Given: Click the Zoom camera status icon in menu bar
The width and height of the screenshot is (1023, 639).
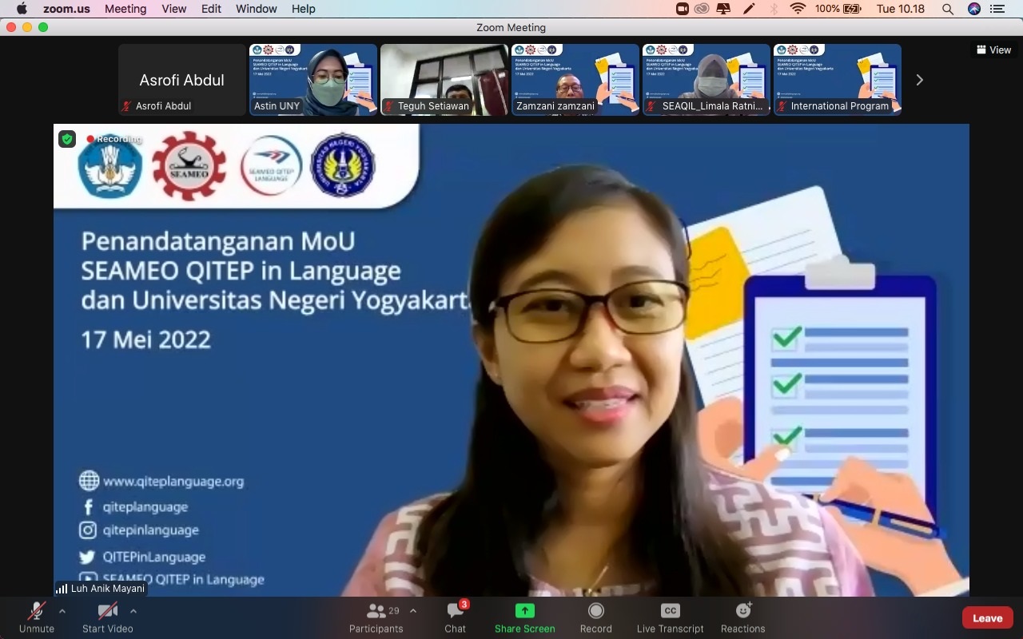Looking at the screenshot, I should [683, 9].
